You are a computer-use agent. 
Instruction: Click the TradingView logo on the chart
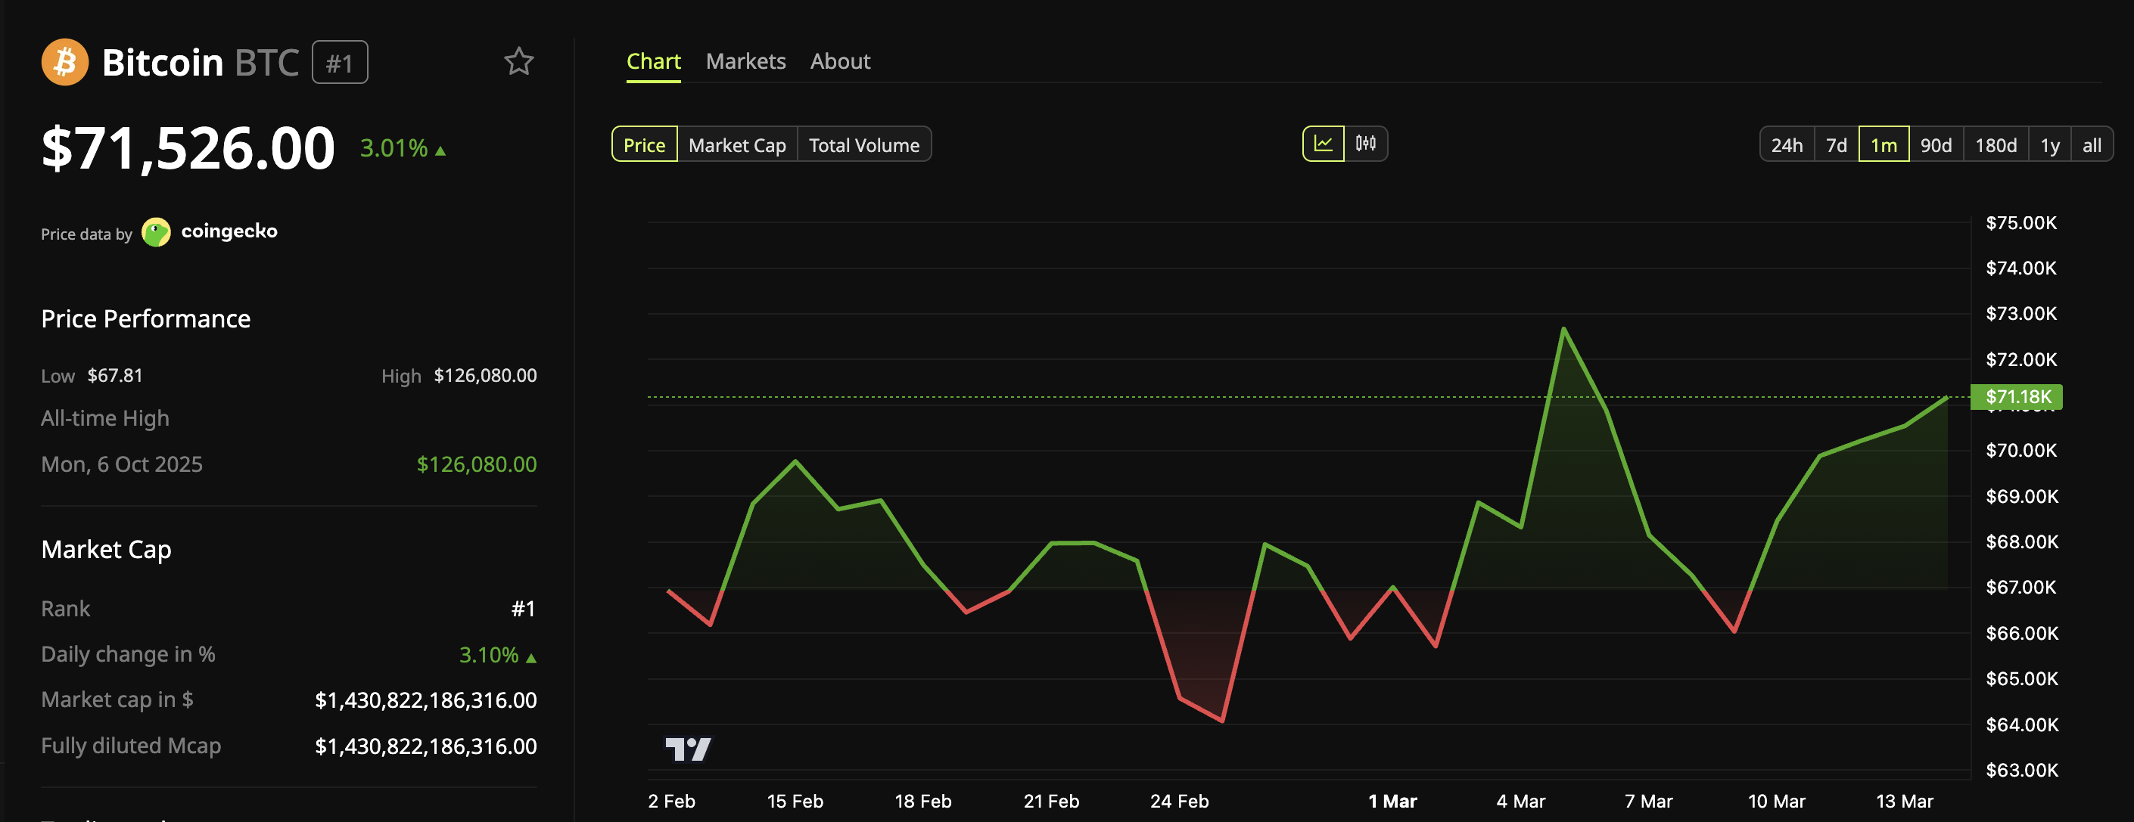689,749
